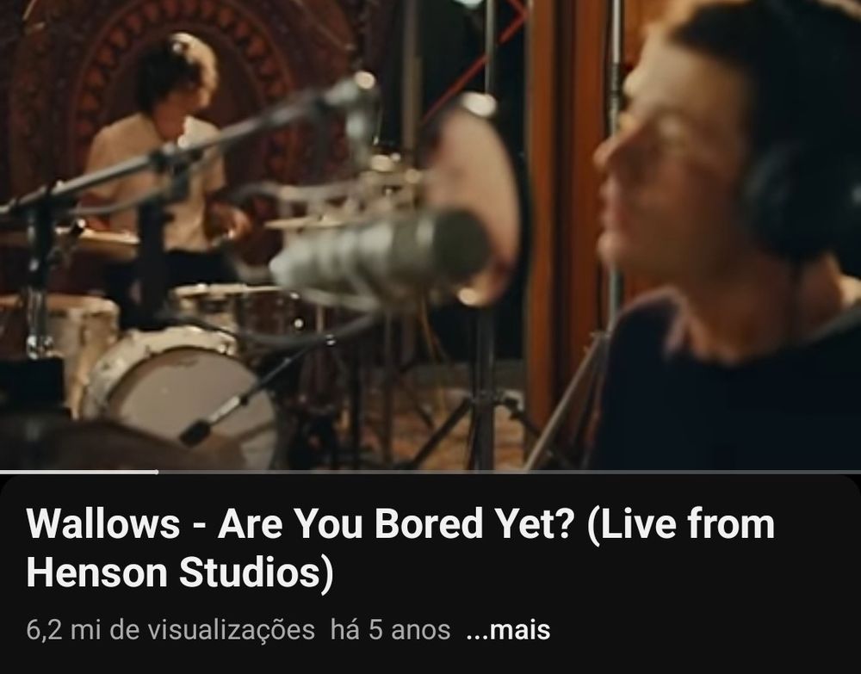
Task: Click the "há 5 anos" upload date
Action: [390, 629]
